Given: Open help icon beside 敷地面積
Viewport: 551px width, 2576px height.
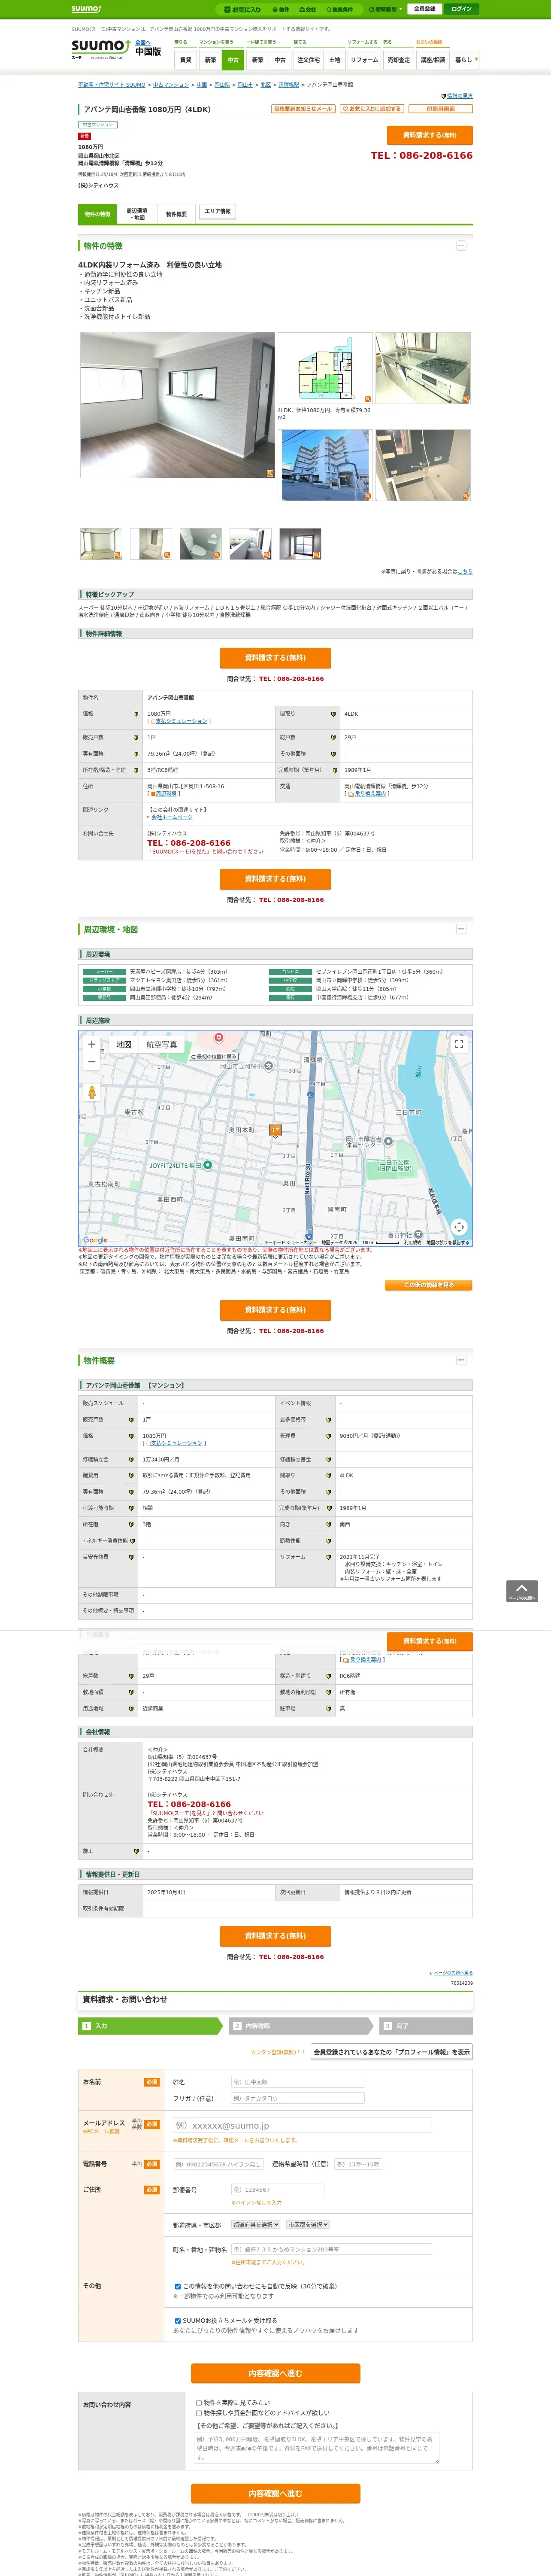Looking at the screenshot, I should pyautogui.click(x=131, y=1692).
